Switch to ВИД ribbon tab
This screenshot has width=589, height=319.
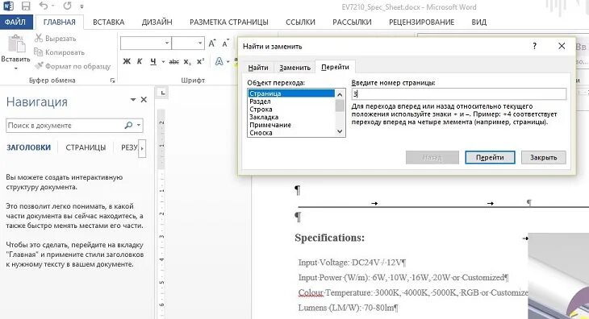(479, 22)
